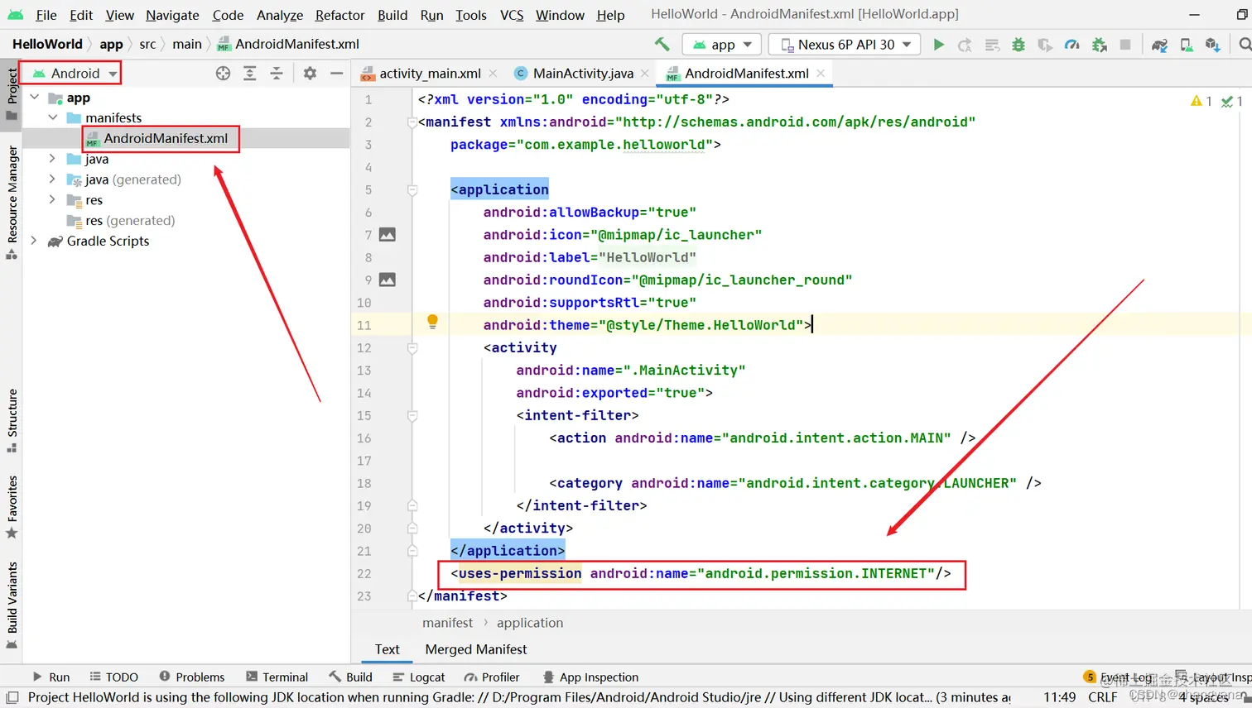This screenshot has height=708, width=1252.
Task: Expand the Gradle Scripts node arrow
Action: (34, 241)
